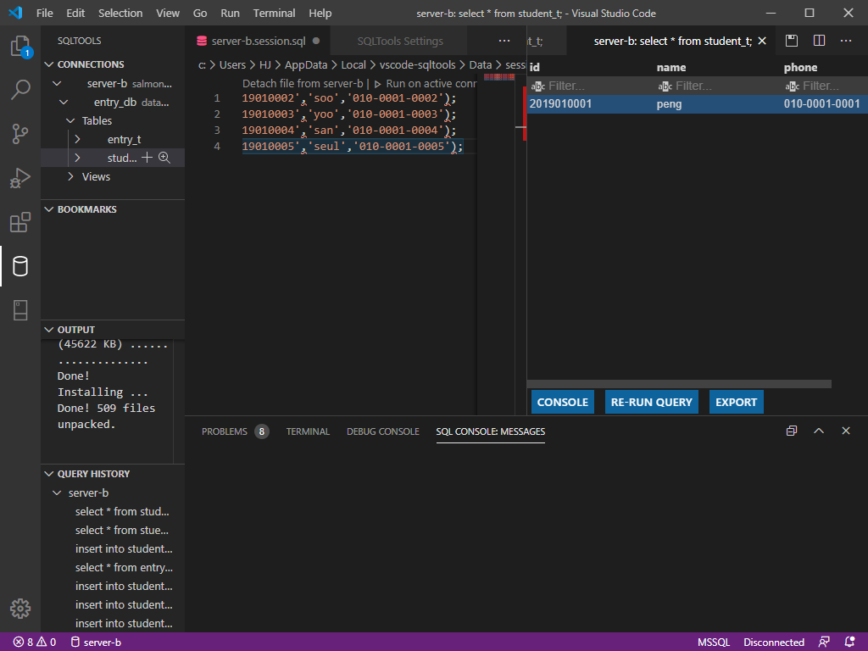Image resolution: width=868 pixels, height=651 pixels.
Task: Open the Terminal menu
Action: point(274,13)
